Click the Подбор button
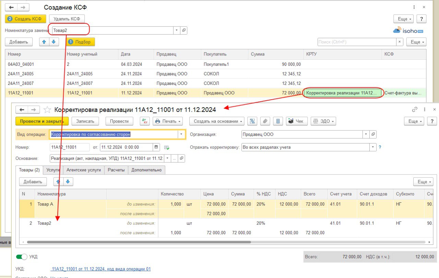The width and height of the screenshot is (439, 278). pos(80,42)
